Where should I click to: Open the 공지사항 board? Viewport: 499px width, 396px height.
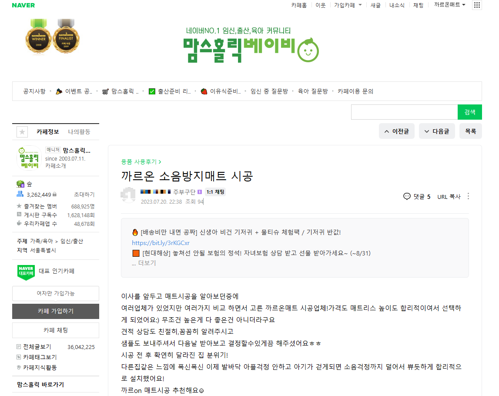[34, 91]
